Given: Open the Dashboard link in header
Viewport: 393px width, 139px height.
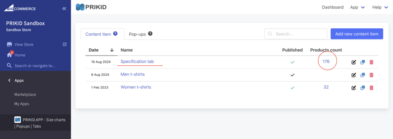Looking at the screenshot, I should point(333,7).
